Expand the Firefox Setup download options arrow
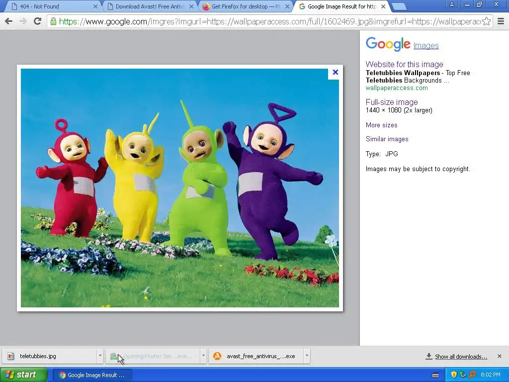 tap(203, 356)
